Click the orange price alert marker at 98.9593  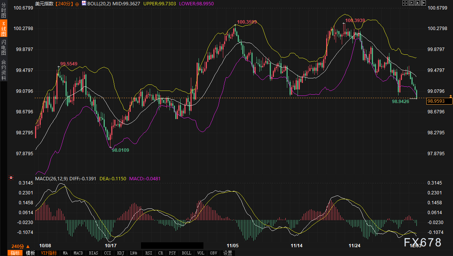click(451, 97)
